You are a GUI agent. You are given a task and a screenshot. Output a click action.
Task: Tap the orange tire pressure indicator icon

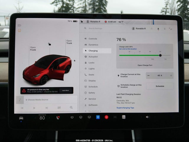[19, 30]
